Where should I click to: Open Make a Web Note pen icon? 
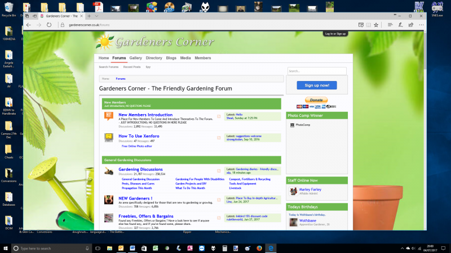(400, 25)
